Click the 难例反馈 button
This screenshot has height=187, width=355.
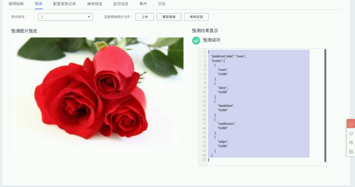coord(196,17)
